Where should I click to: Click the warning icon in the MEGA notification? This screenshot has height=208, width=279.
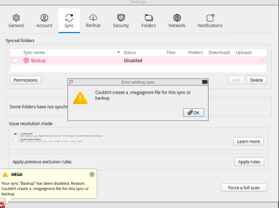(x=5, y=174)
